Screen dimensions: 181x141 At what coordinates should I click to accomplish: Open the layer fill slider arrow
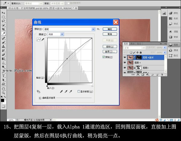point(165,53)
